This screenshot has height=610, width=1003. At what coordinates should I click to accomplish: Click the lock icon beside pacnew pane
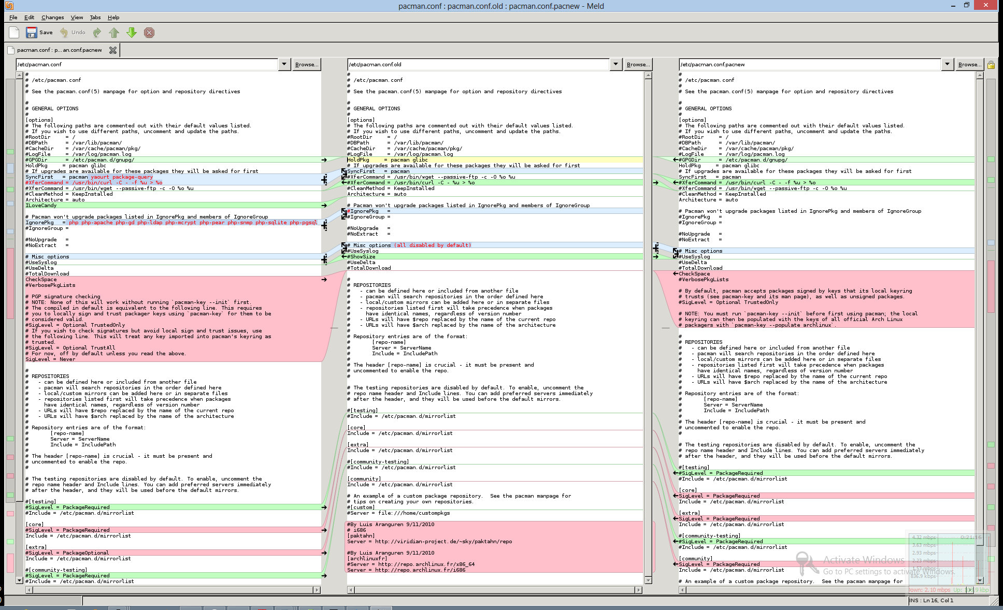pyautogui.click(x=991, y=65)
